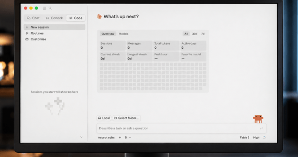This screenshot has height=157, width=298.
Task: Click the plus attach icon below prompt
Action: click(x=120, y=138)
